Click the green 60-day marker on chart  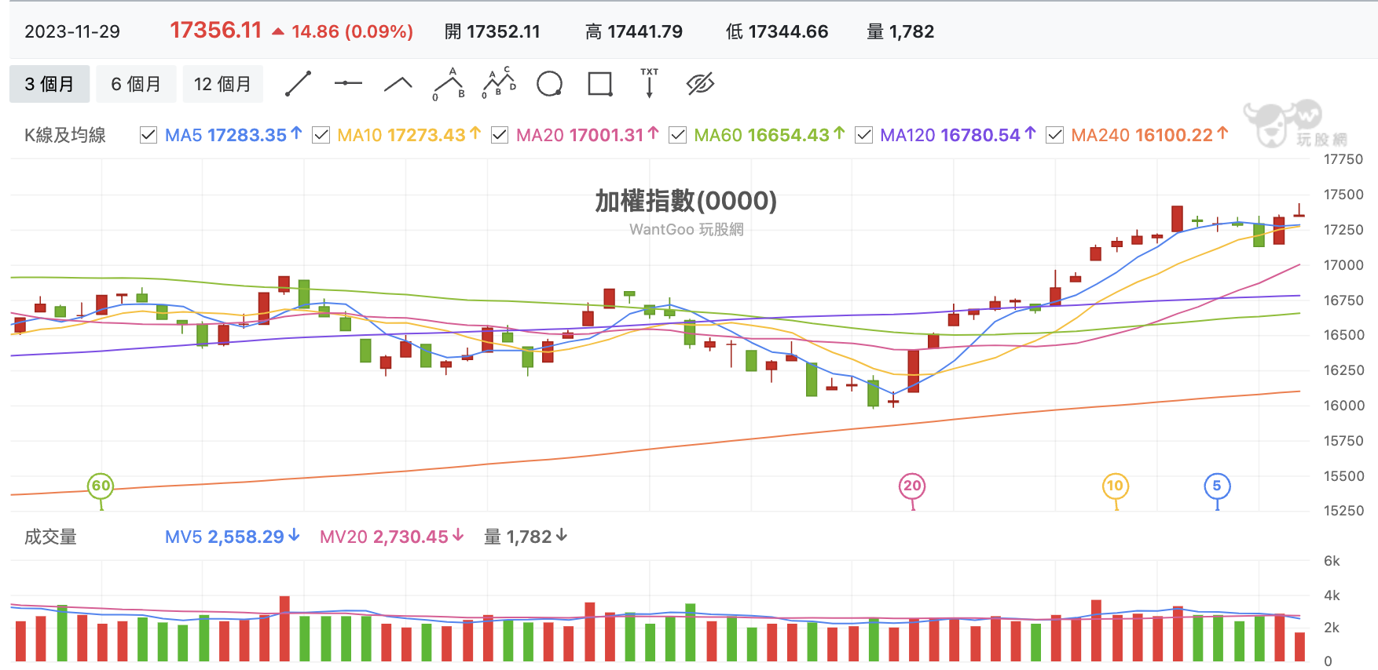coord(101,486)
